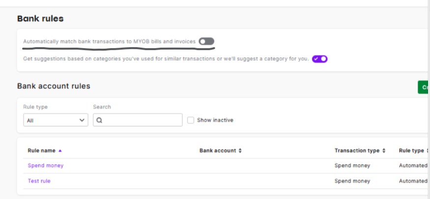Image resolution: width=430 pixels, height=199 pixels.
Task: Enable automatic matching to MYOB bills toggle
Action: pos(206,42)
